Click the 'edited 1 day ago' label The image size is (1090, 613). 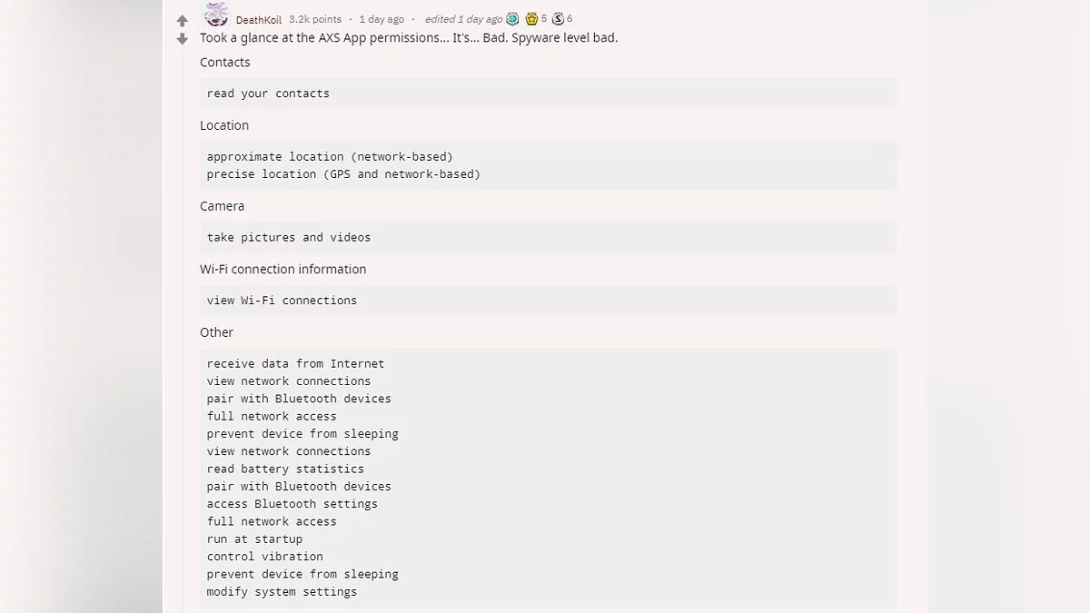point(463,19)
